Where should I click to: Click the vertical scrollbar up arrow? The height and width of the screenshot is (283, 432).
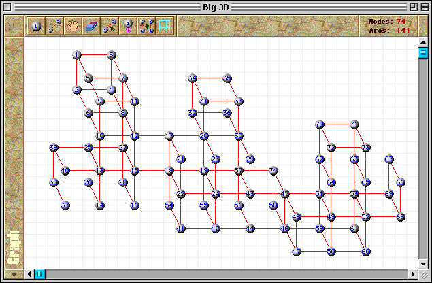coord(422,43)
